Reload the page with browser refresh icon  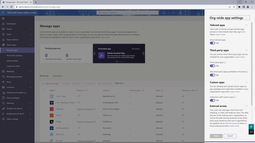click(11, 7)
